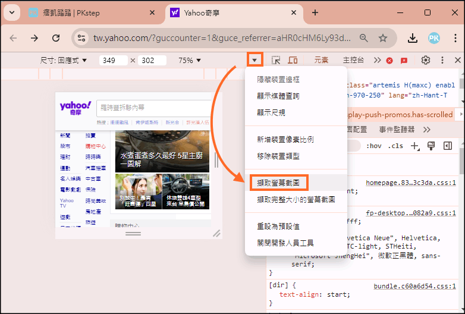Open the tab search dropdown arrow
The image size is (465, 314).
pyautogui.click(x=12, y=12)
